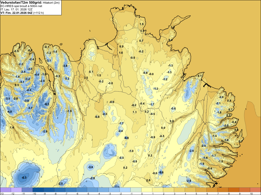Click the legend scale number 10
The width and height of the screenshot is (261, 195).
coord(251,193)
